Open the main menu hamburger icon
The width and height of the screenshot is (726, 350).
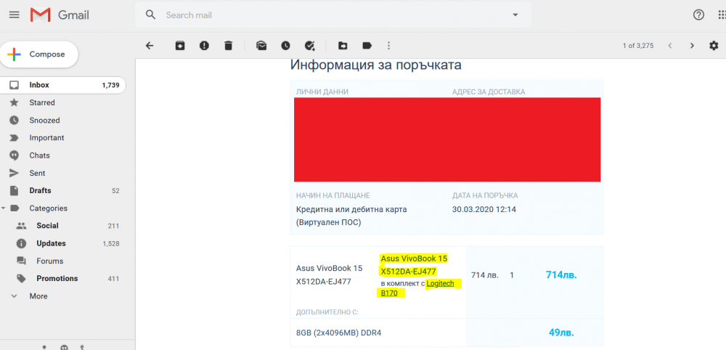click(15, 15)
